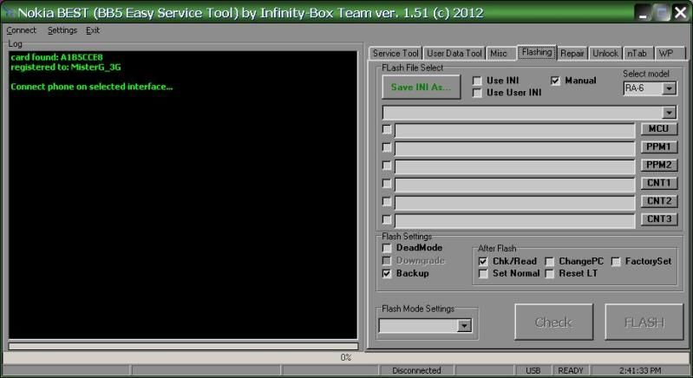Uncheck the Manual checkbox
The height and width of the screenshot is (378, 693).
tap(556, 81)
